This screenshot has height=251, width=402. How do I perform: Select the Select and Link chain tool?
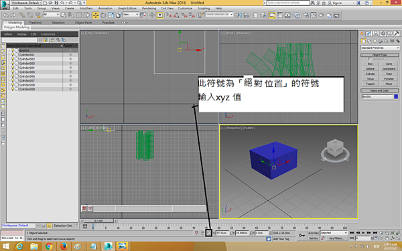coord(22,15)
